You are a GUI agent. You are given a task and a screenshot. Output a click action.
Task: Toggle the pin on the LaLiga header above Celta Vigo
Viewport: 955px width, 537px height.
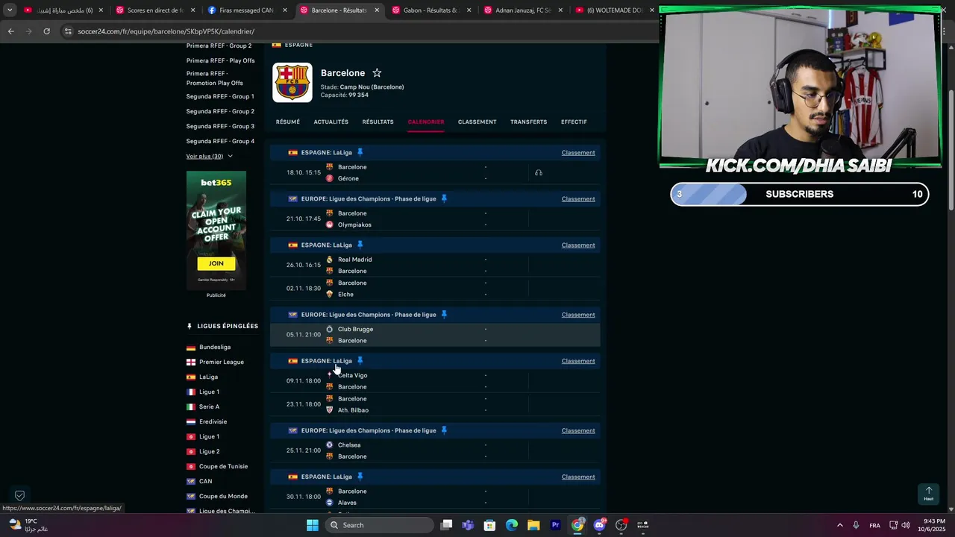[360, 360]
